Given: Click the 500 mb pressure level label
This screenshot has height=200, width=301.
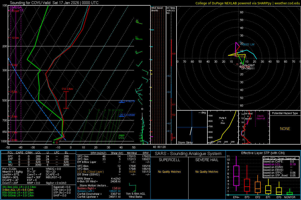Looking at the screenshot, I should pyautogui.click(x=5, y=100).
